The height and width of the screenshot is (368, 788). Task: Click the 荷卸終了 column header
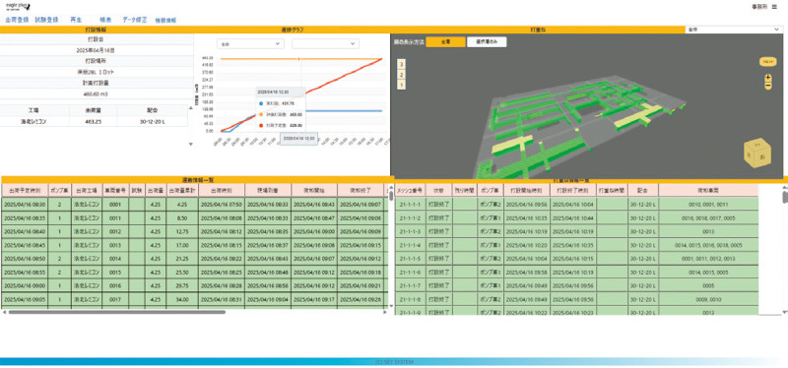pyautogui.click(x=361, y=190)
